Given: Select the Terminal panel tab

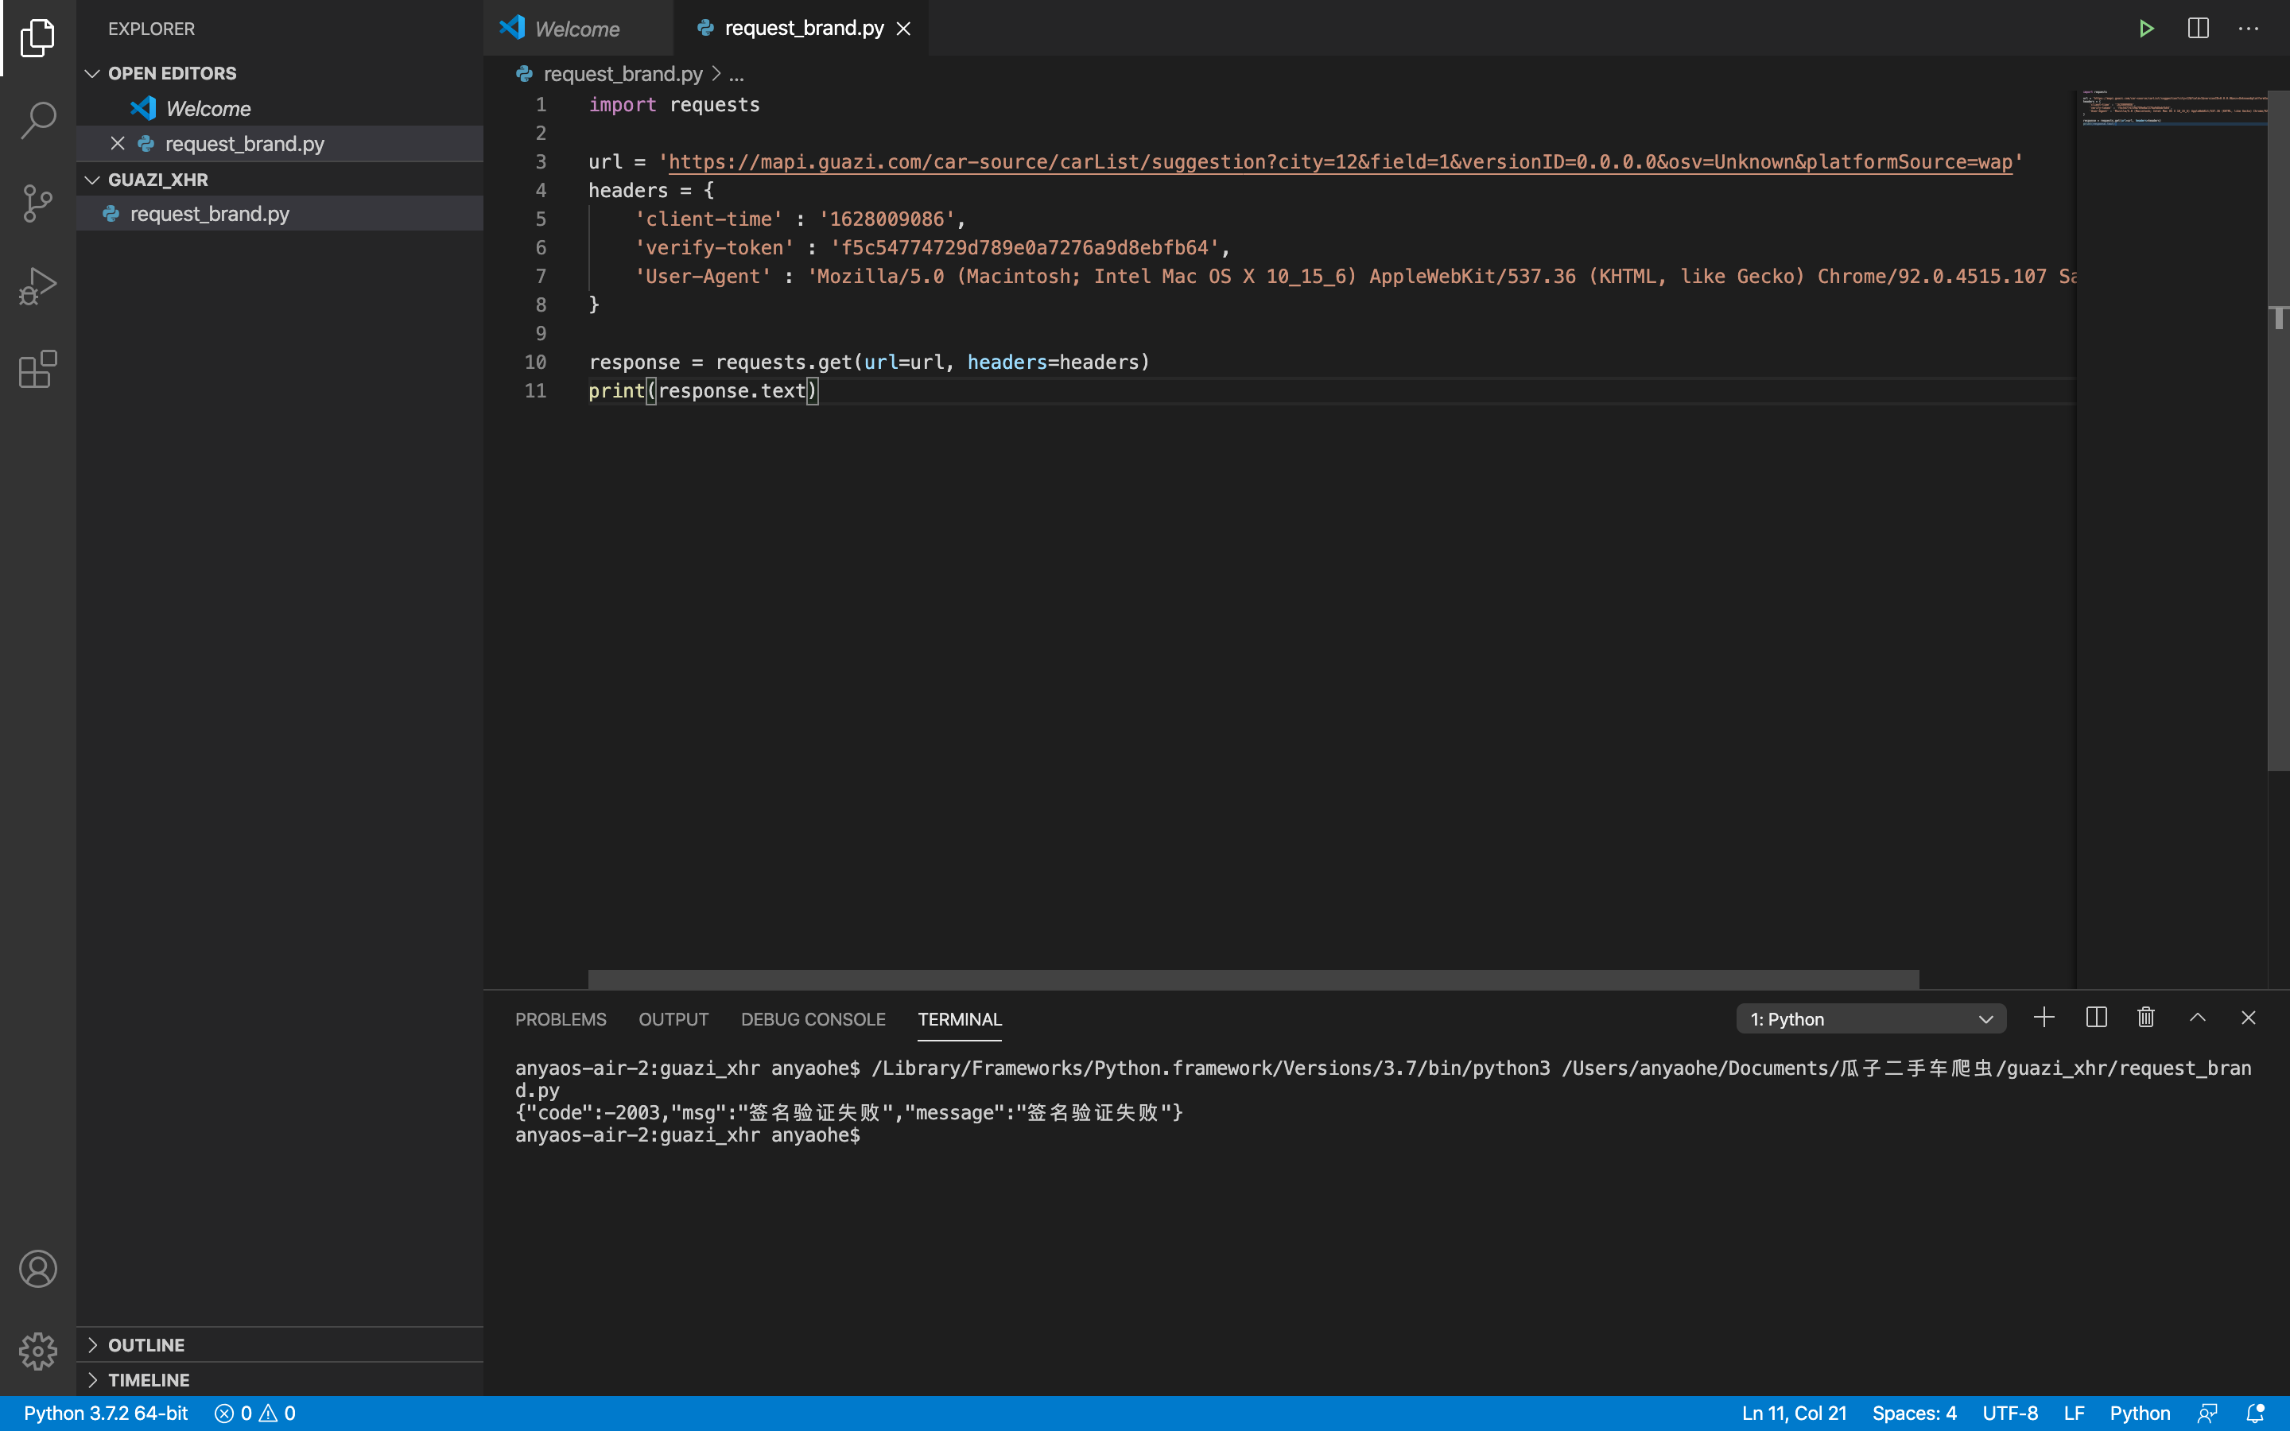Looking at the screenshot, I should tap(960, 1019).
